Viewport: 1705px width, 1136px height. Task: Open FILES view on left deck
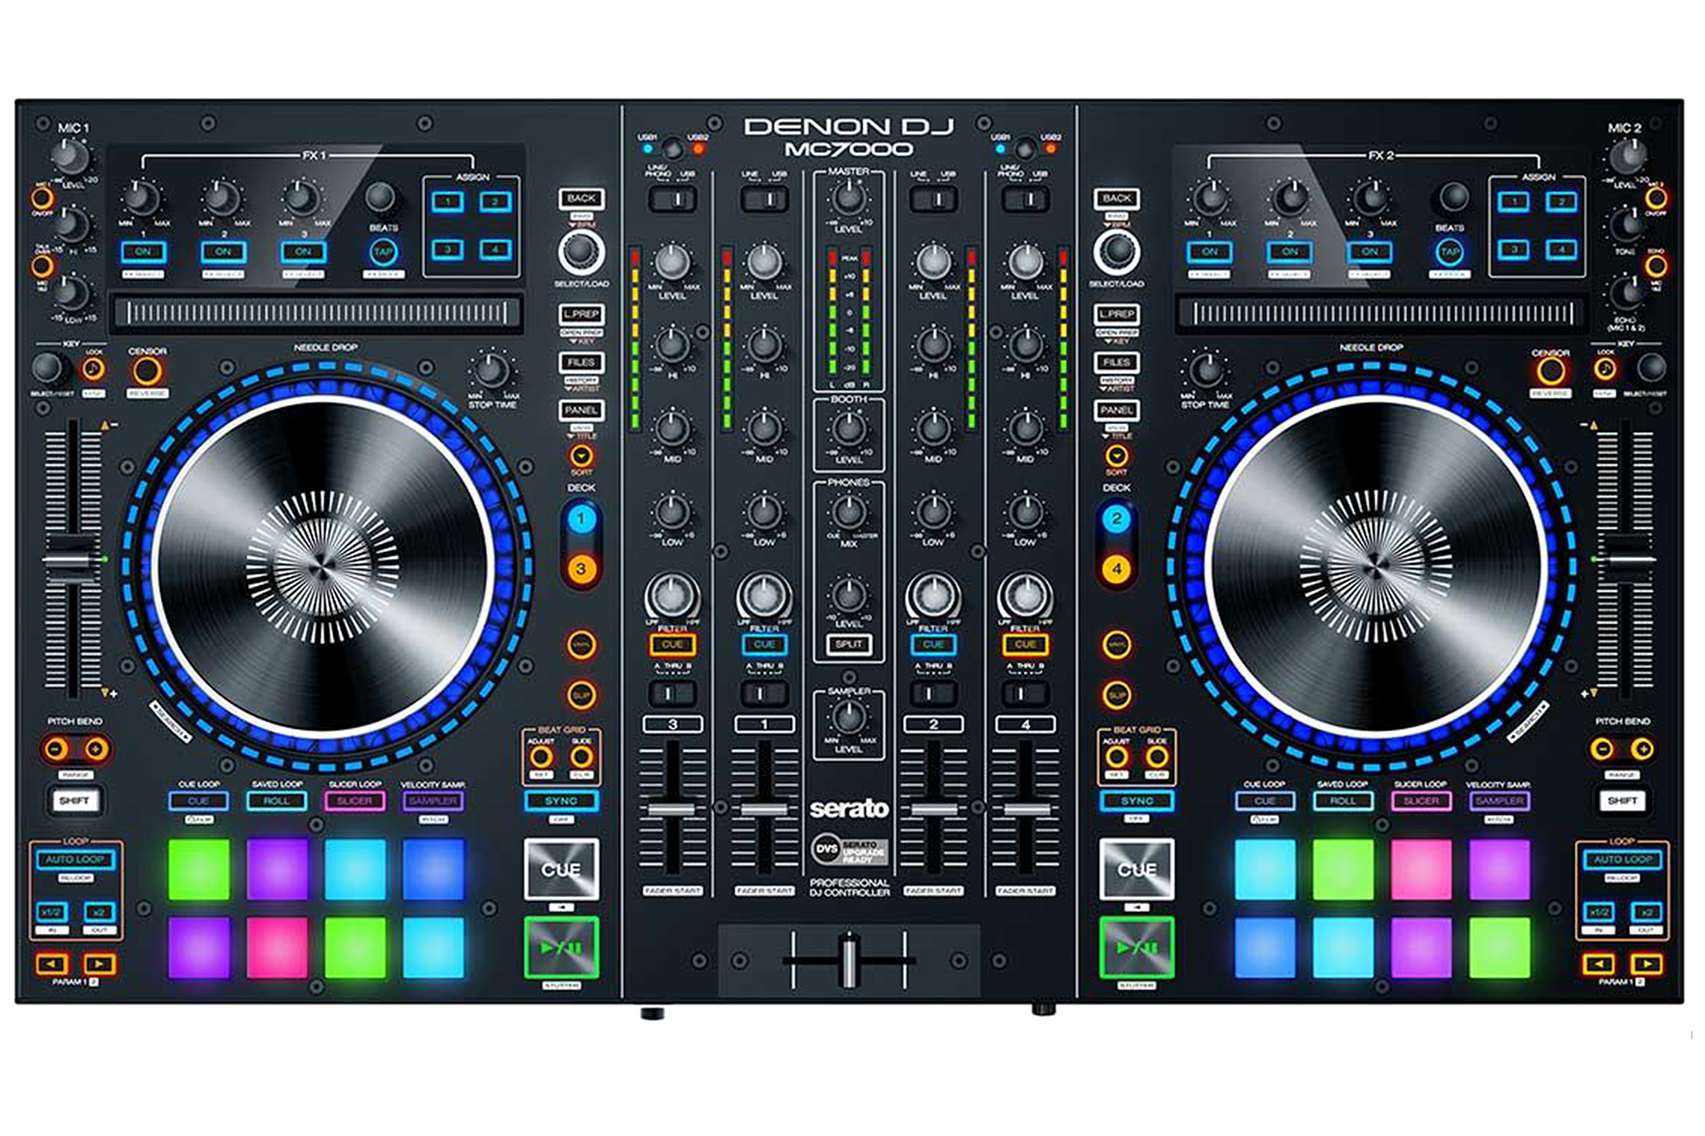(581, 362)
